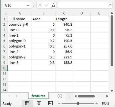115x107 pixels.
Task: Click the 'Area' header cell
Action: click(x=43, y=19)
